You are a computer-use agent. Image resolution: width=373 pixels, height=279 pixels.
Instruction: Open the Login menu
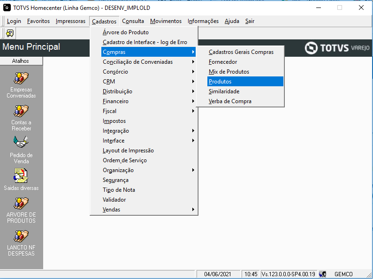point(14,21)
